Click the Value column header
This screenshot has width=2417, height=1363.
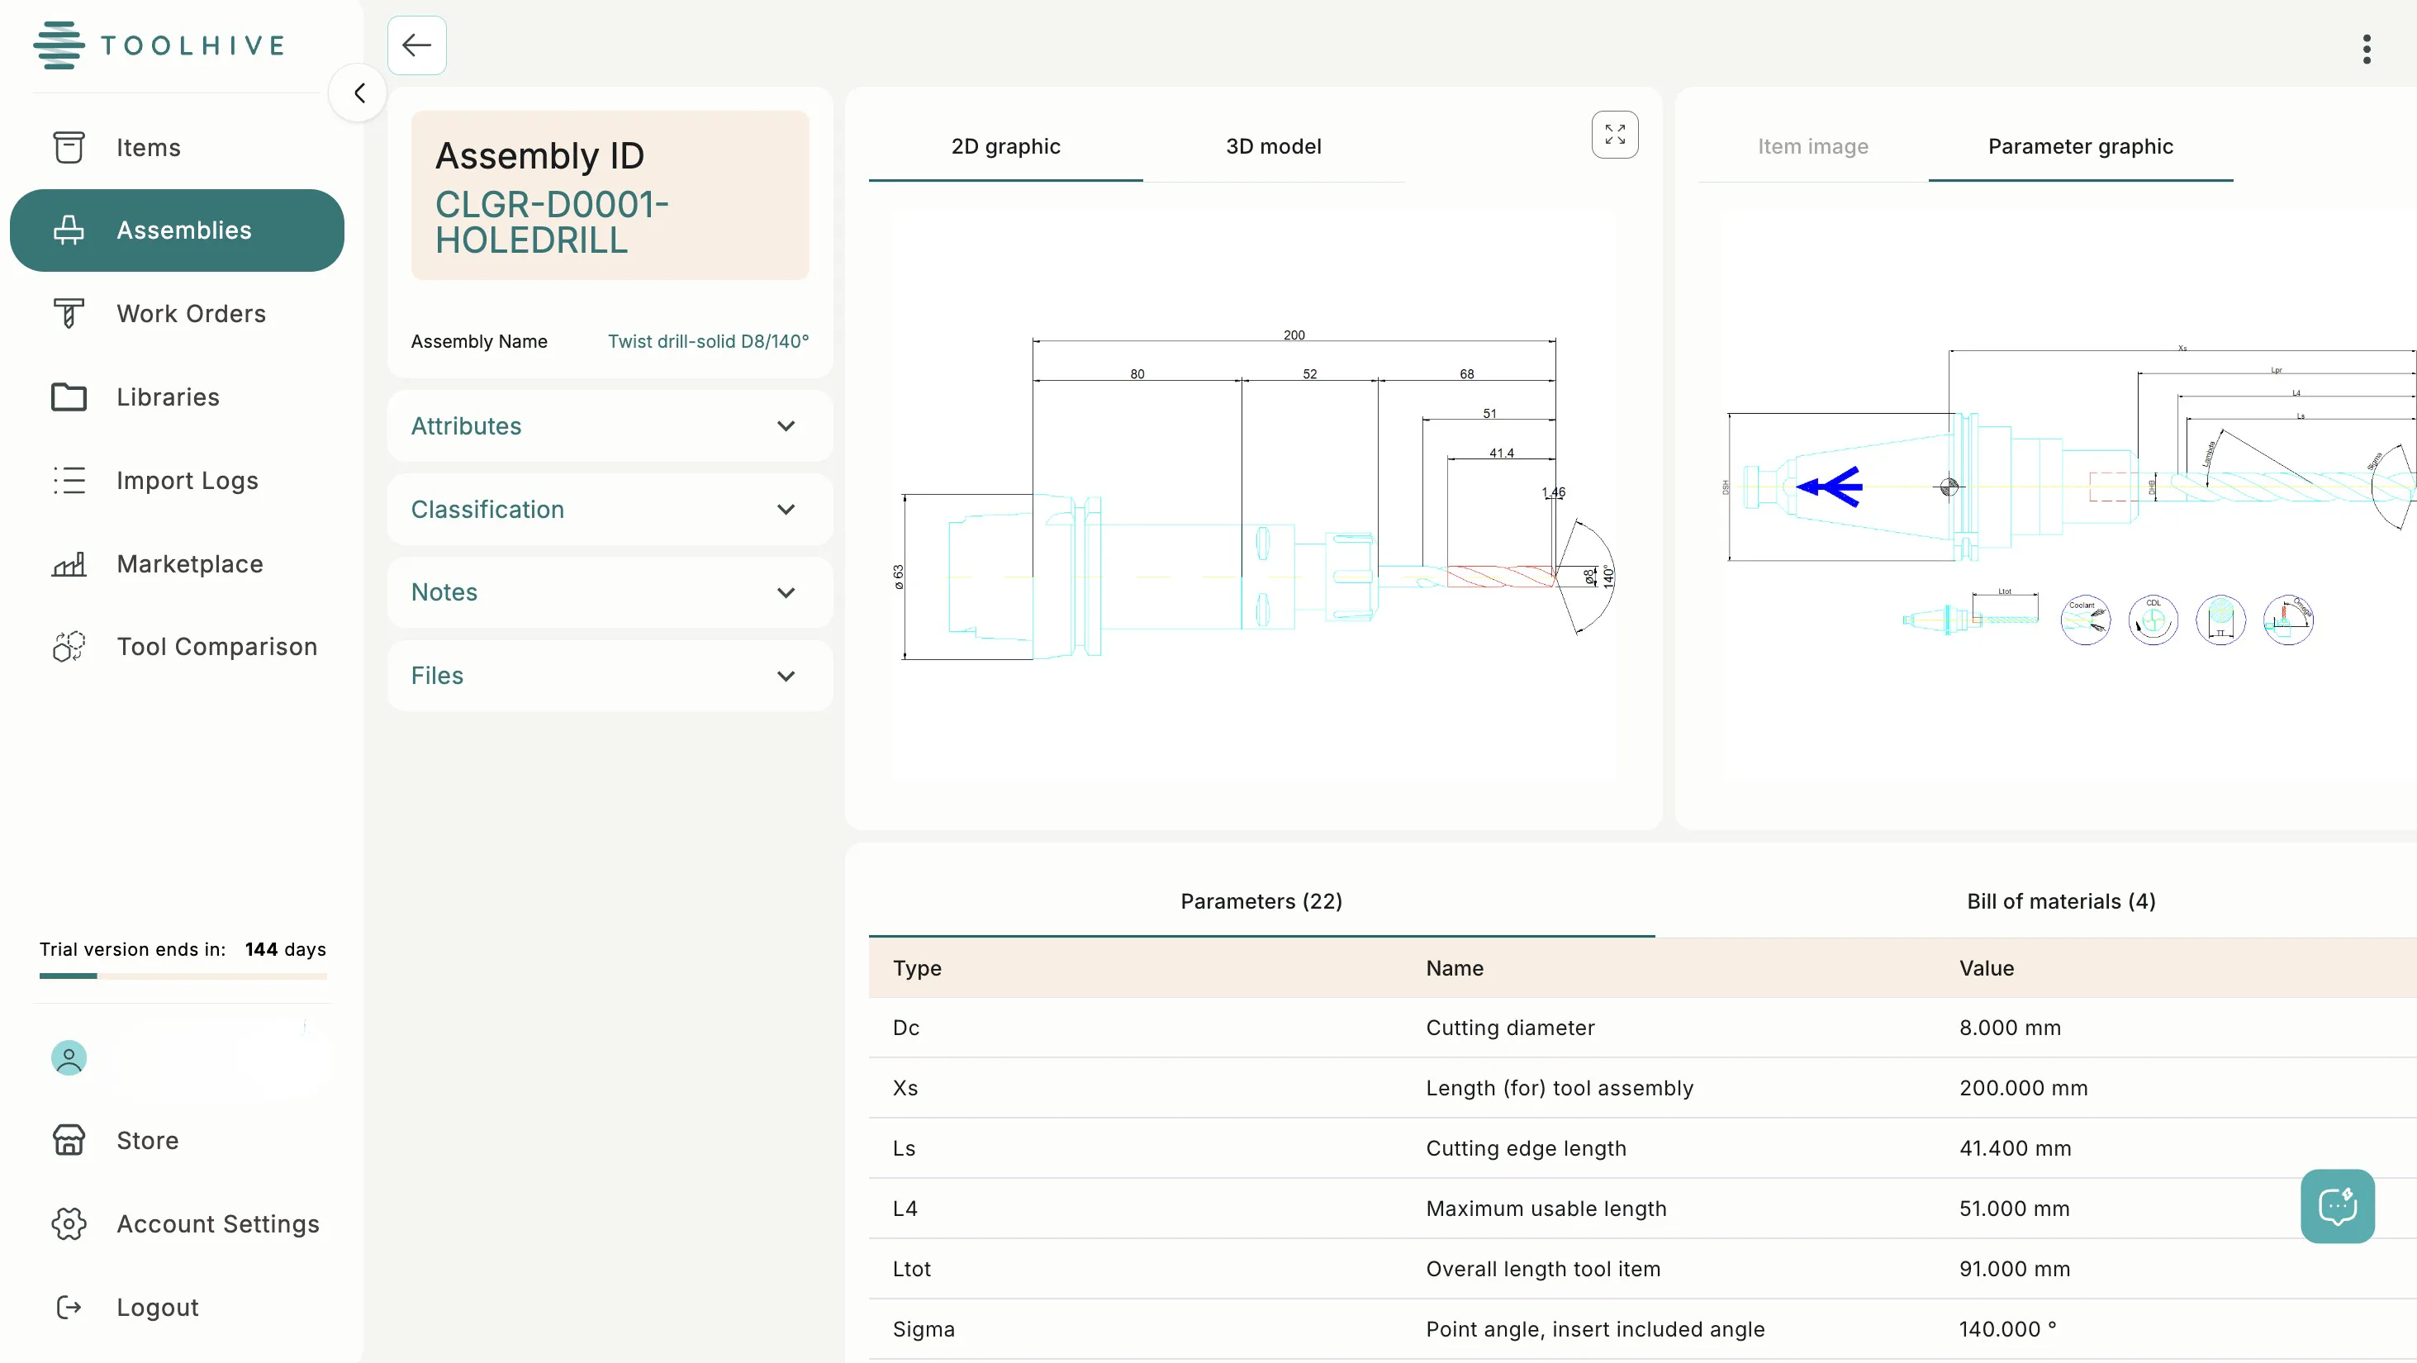1987,968
